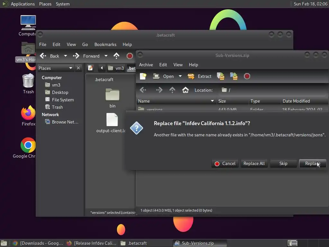The width and height of the screenshot is (329, 247).
Task: Open Edit menu in Sub-Versions.zip window
Action: click(163, 65)
